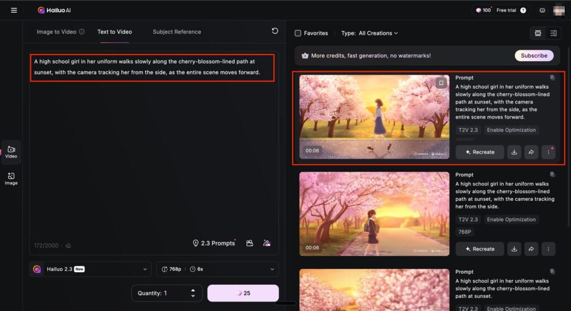
Task: Switch to the Image to Video tab
Action: (56, 32)
